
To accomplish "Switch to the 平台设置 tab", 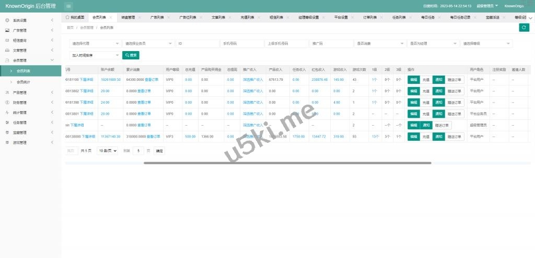I will [x=341, y=18].
